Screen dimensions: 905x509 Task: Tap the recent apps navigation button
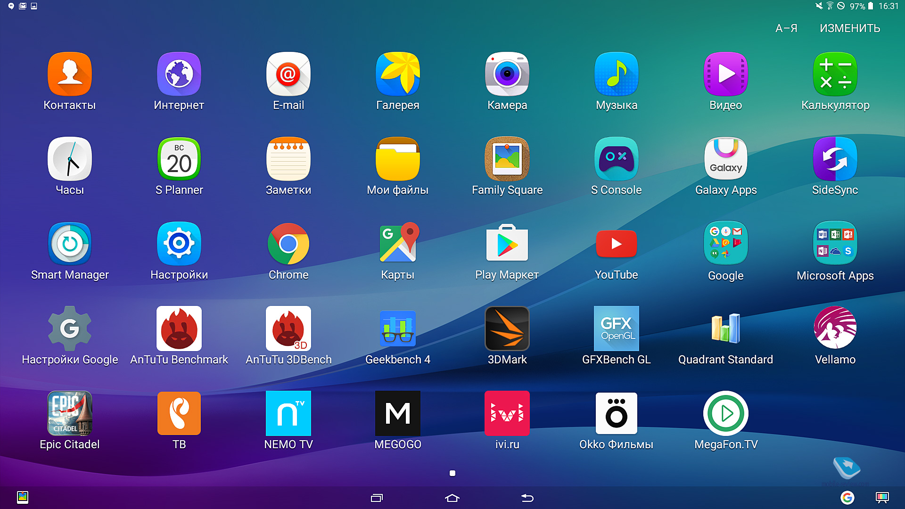[377, 498]
